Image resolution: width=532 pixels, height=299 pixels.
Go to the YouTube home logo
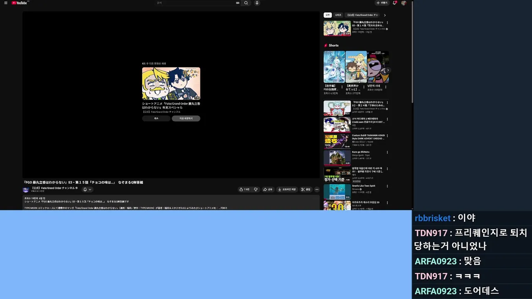coord(20,3)
